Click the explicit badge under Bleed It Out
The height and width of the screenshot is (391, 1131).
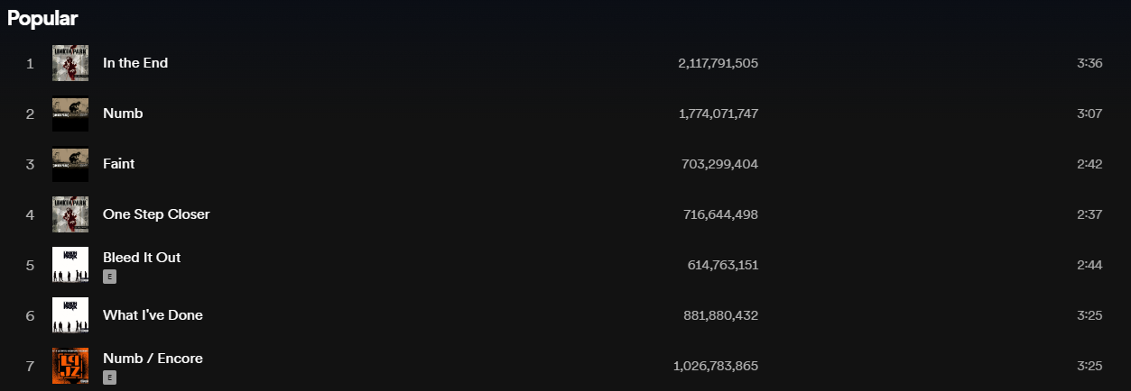(x=109, y=277)
